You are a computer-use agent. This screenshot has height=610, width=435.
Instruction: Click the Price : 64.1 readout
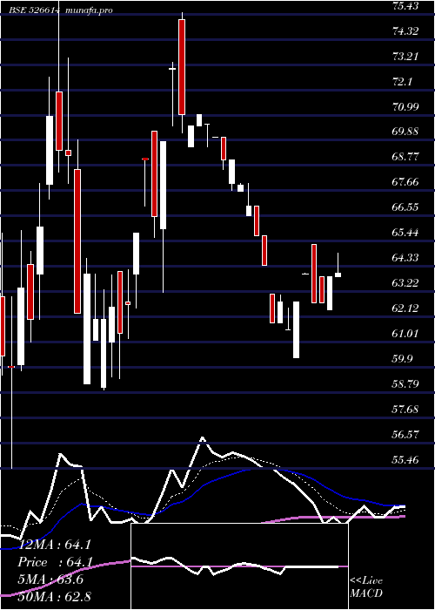pos(55,563)
